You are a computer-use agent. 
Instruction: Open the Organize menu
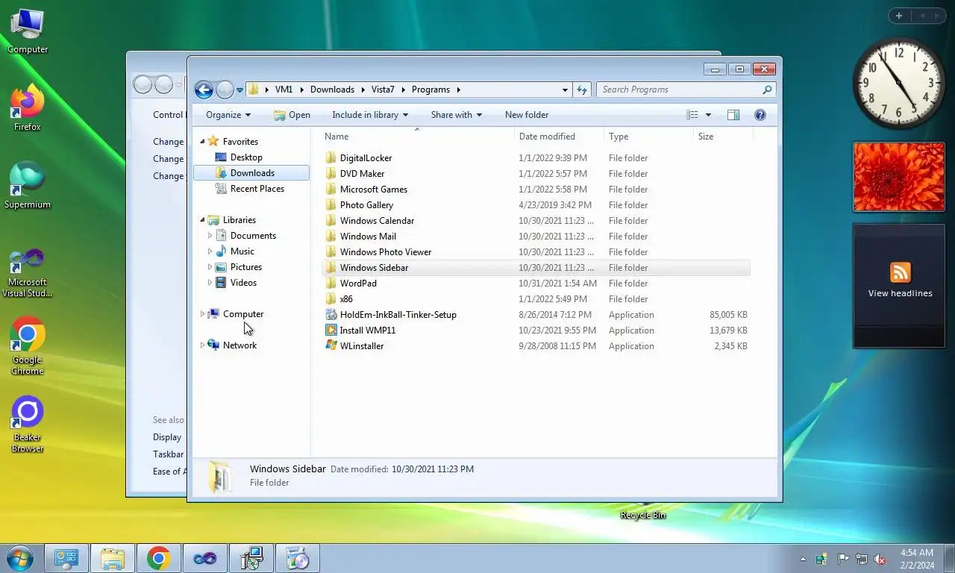[x=228, y=115]
